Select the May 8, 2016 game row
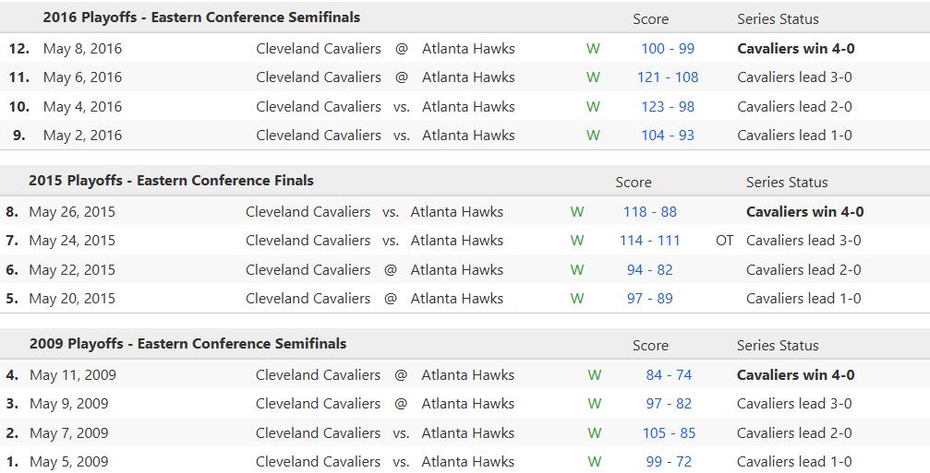The width and height of the screenshot is (930, 473). pyautogui.click(x=82, y=49)
